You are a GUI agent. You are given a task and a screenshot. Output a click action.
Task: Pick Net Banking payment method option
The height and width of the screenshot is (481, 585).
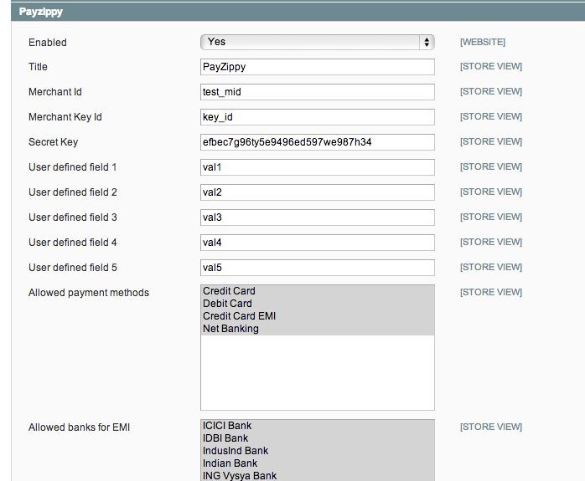click(x=230, y=329)
